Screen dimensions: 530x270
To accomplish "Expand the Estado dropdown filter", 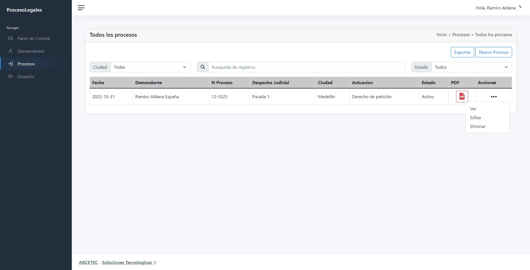I will [x=471, y=67].
